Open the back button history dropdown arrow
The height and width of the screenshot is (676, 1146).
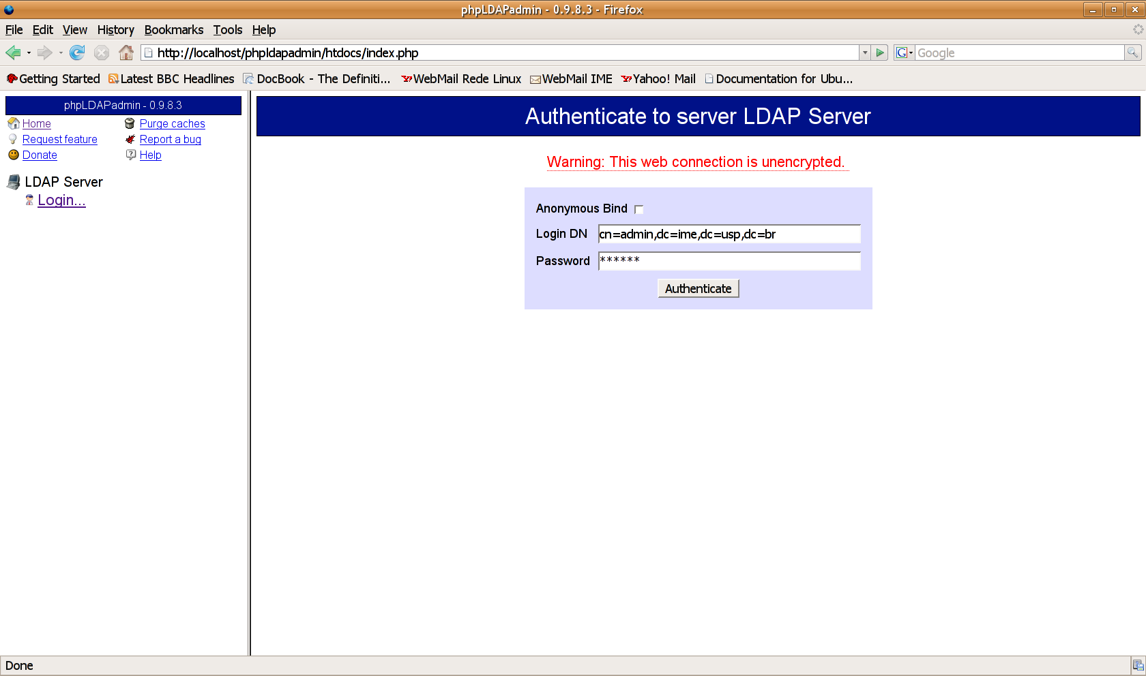pyautogui.click(x=29, y=52)
